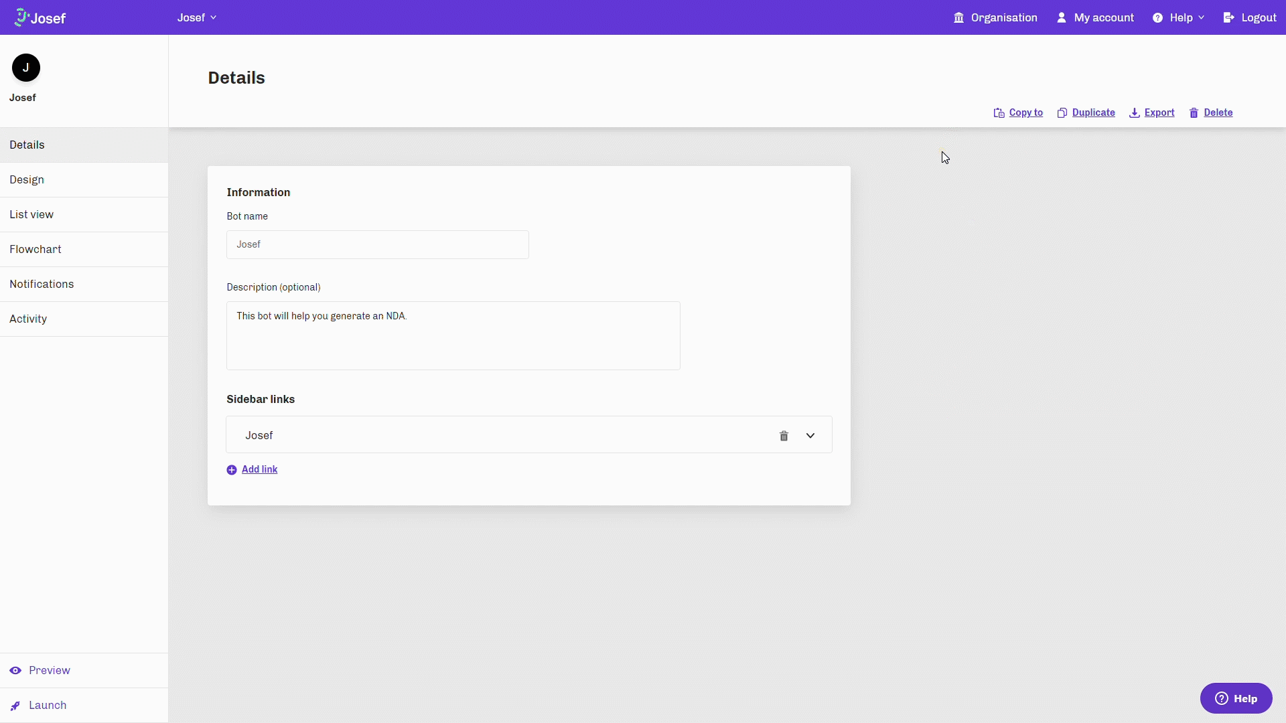Screen dimensions: 1286x723
Task: Click the Josef logo in header
Action: pos(40,17)
